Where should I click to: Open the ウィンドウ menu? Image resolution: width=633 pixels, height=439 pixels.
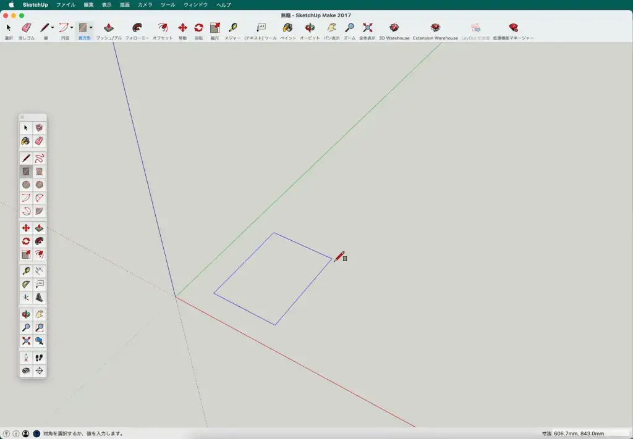196,5
